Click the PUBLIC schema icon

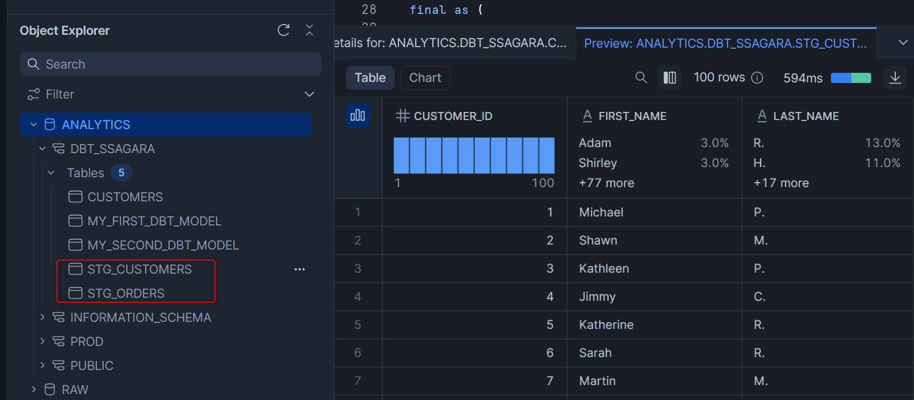click(58, 366)
